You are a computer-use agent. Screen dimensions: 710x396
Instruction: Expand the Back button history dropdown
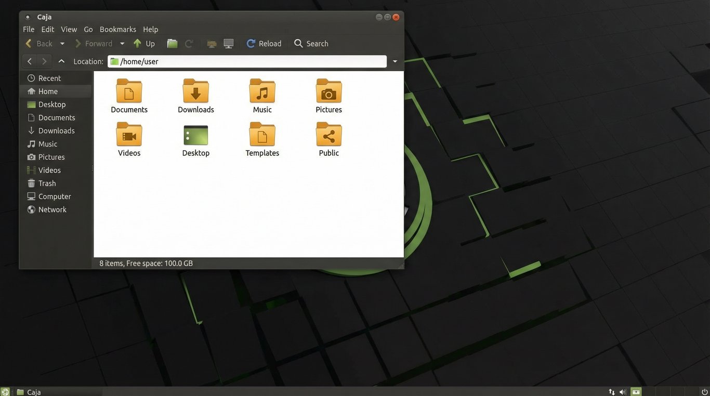(x=62, y=43)
